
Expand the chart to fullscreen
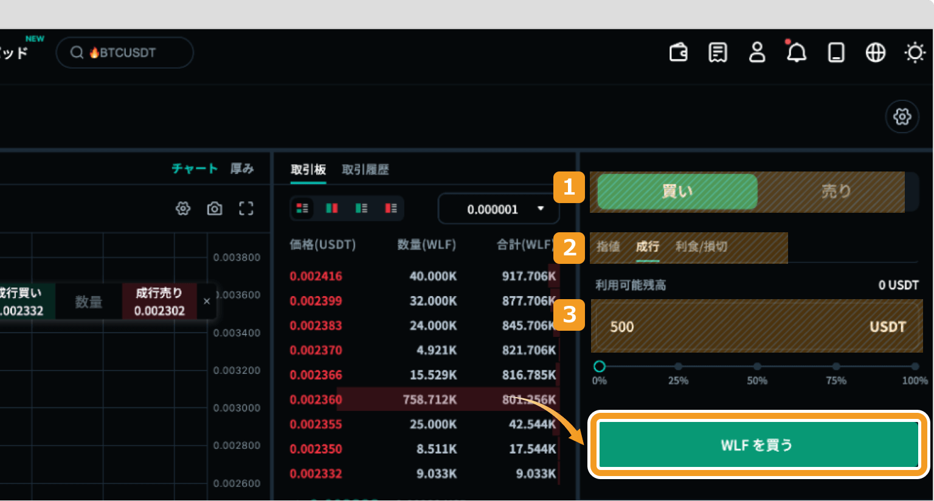(246, 209)
